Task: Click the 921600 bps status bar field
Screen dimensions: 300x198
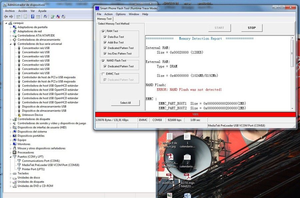Action: [174, 120]
